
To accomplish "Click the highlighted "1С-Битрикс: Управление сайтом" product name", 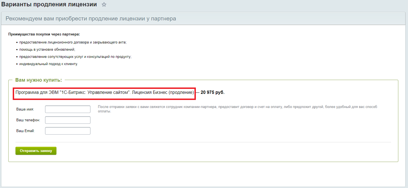I will tap(105, 92).
